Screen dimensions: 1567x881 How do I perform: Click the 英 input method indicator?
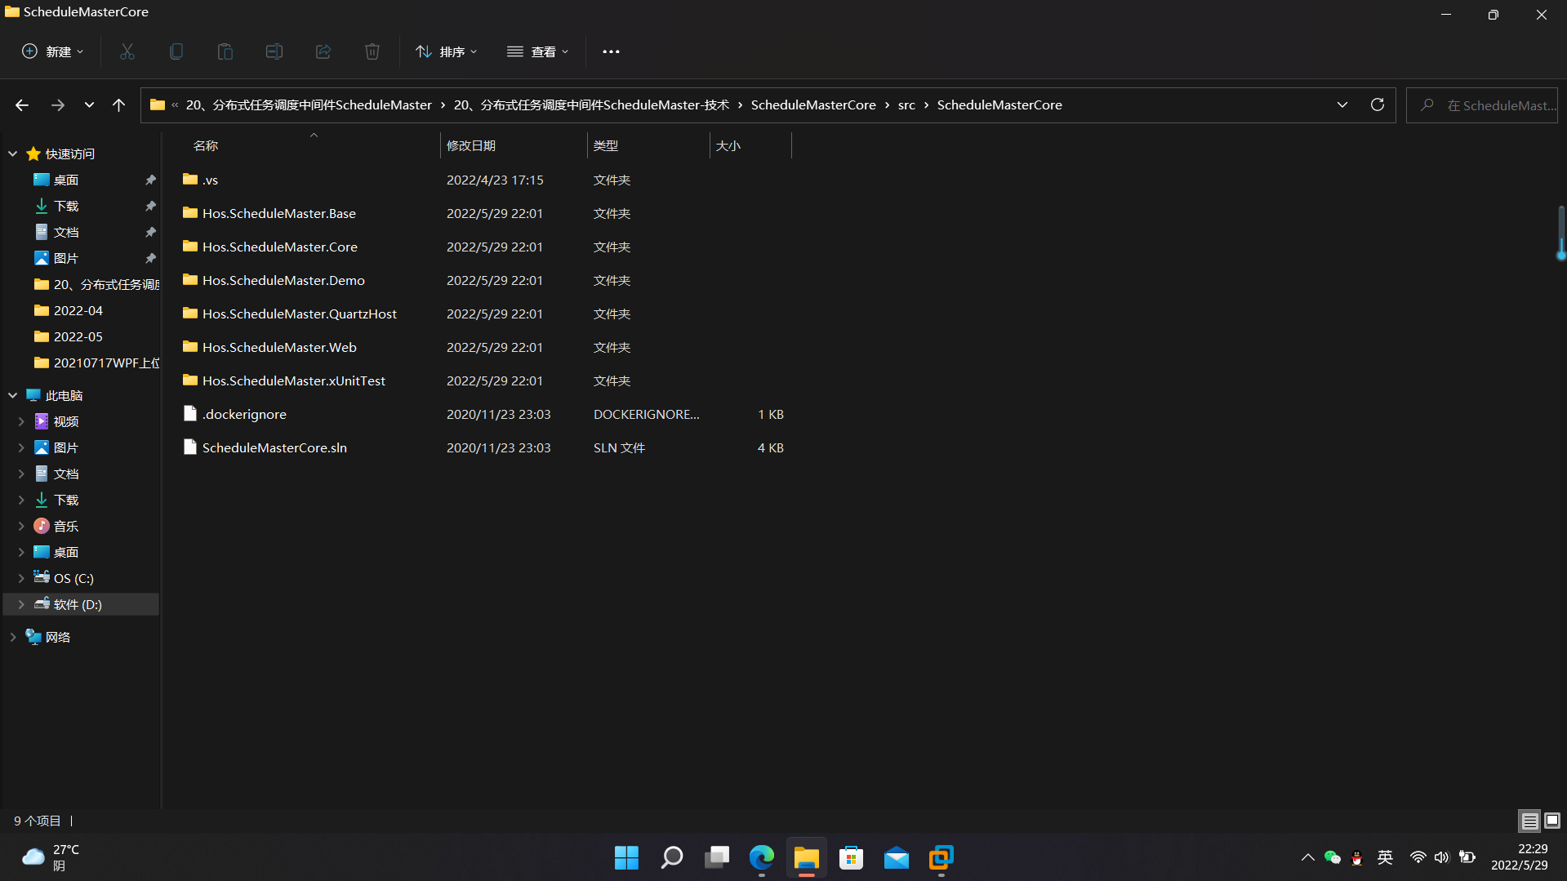[1385, 857]
